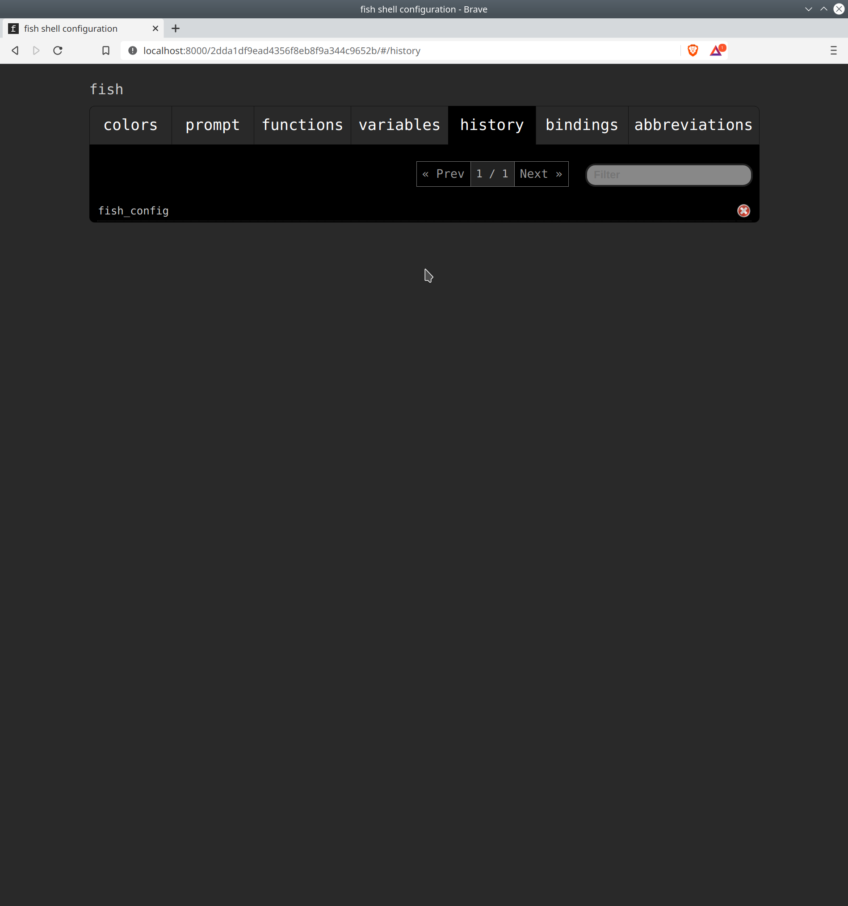
Task: View site information icon in address bar
Action: click(x=133, y=50)
